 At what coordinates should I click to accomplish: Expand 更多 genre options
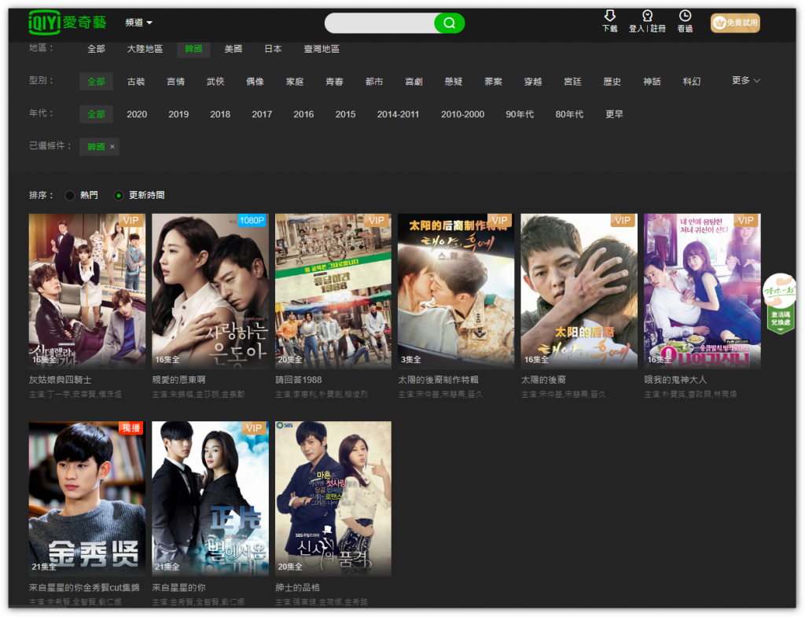(746, 81)
